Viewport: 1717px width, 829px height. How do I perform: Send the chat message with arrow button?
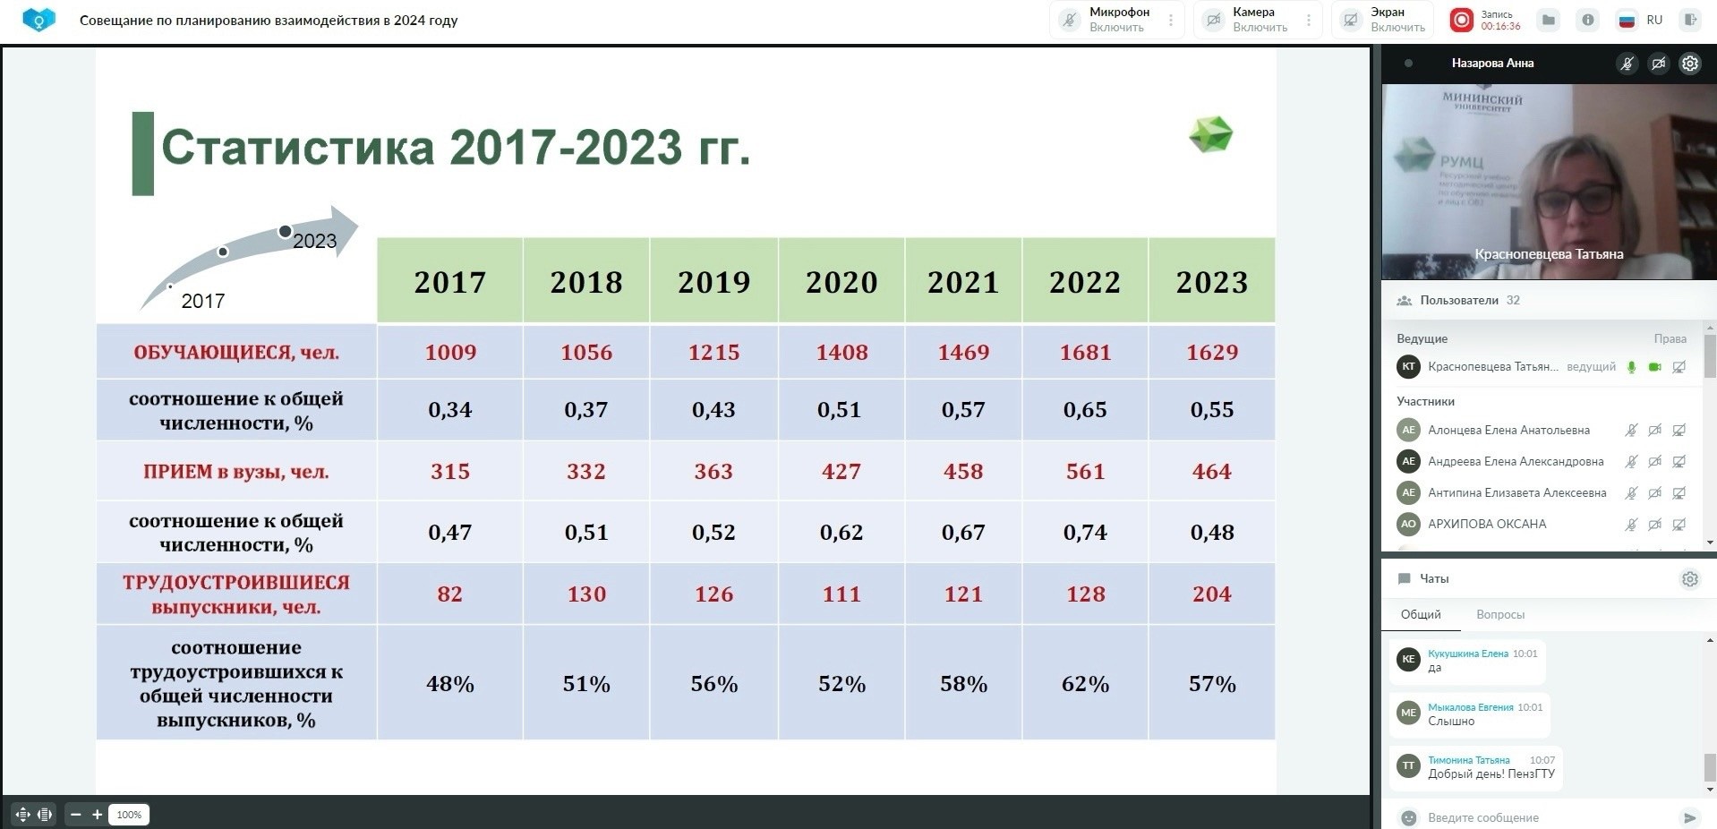tap(1689, 817)
